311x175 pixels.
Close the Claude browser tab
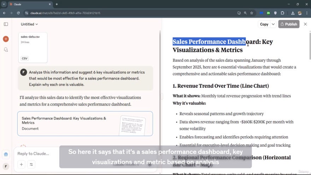pyautogui.click(x=50, y=4)
